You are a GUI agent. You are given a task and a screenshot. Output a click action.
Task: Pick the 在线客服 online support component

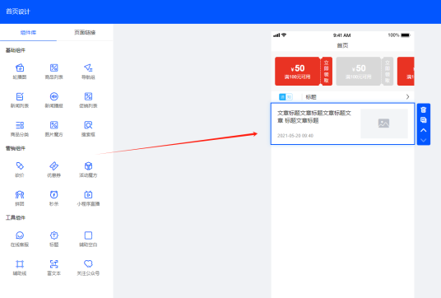coord(20,235)
